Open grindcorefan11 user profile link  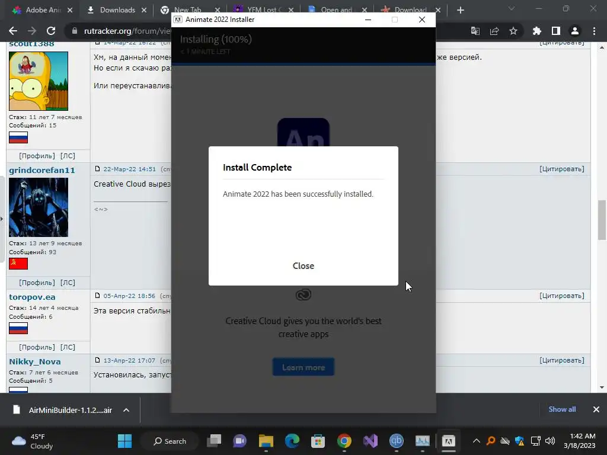coord(42,170)
